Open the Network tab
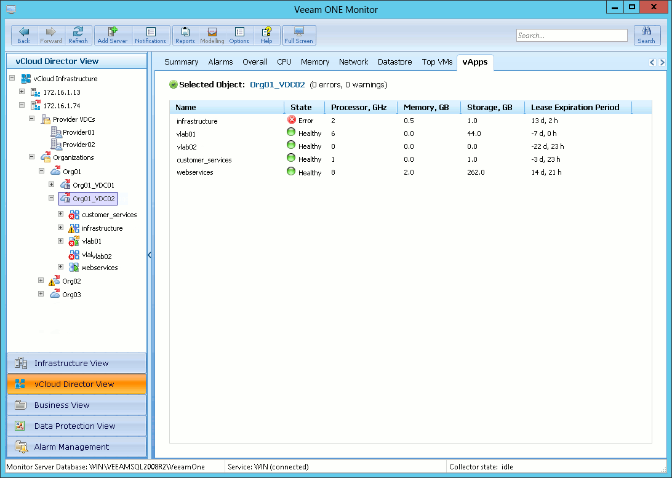The image size is (672, 478). click(x=354, y=62)
